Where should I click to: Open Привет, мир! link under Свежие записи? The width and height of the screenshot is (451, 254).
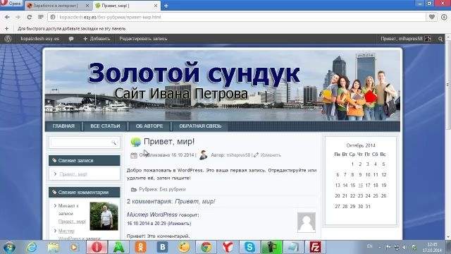[x=73, y=174]
